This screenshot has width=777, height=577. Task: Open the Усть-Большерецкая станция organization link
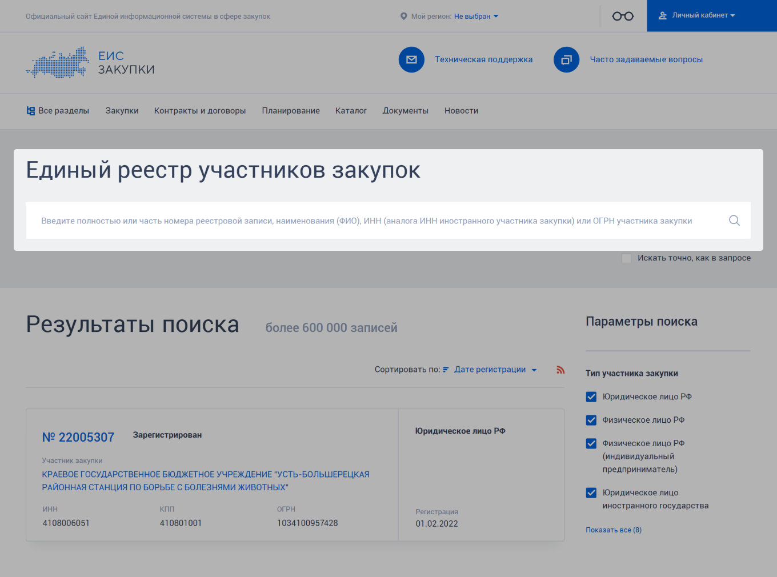tap(206, 481)
